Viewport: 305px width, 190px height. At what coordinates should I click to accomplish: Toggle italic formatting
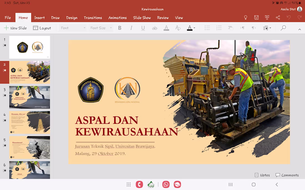point(131,28)
